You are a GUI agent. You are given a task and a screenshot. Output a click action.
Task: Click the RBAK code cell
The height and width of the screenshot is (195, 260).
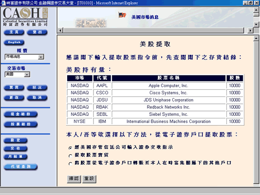coord(102,107)
